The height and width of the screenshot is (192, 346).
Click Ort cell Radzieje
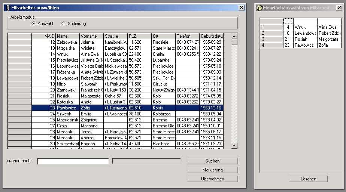164,42
